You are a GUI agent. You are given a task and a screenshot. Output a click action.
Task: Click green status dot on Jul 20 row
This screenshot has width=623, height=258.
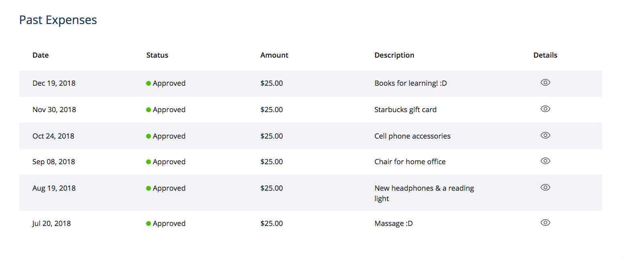pyautogui.click(x=149, y=224)
